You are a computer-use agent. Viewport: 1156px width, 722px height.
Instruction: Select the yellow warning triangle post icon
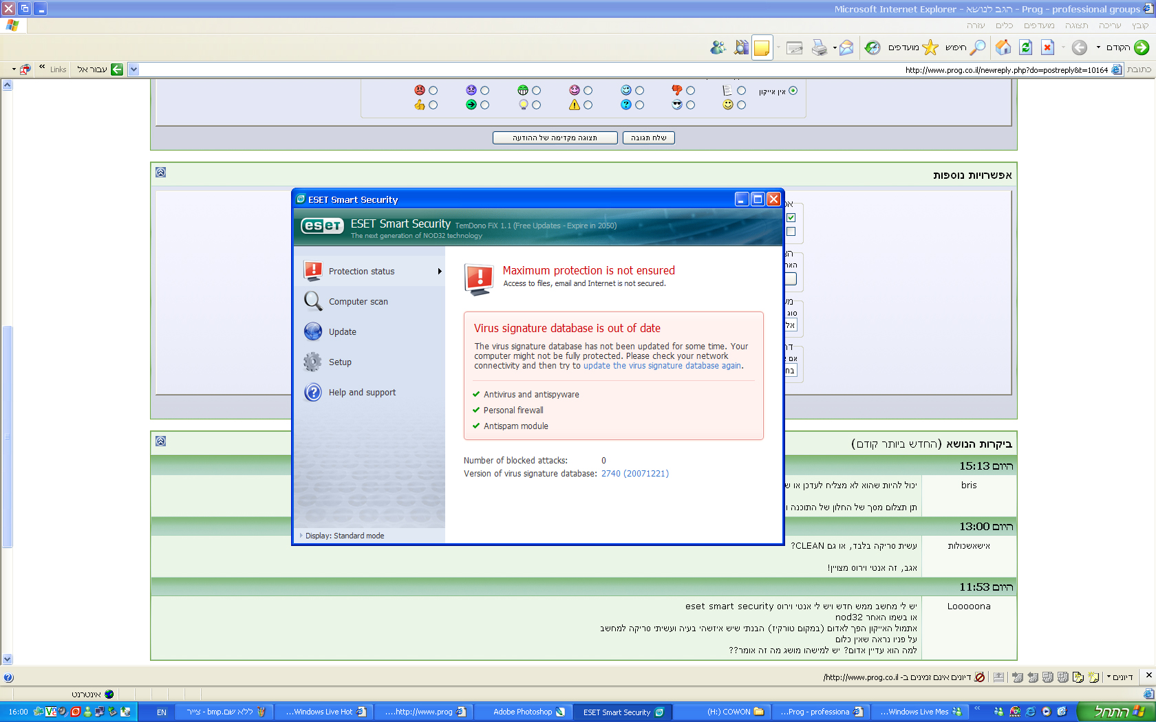(x=575, y=105)
